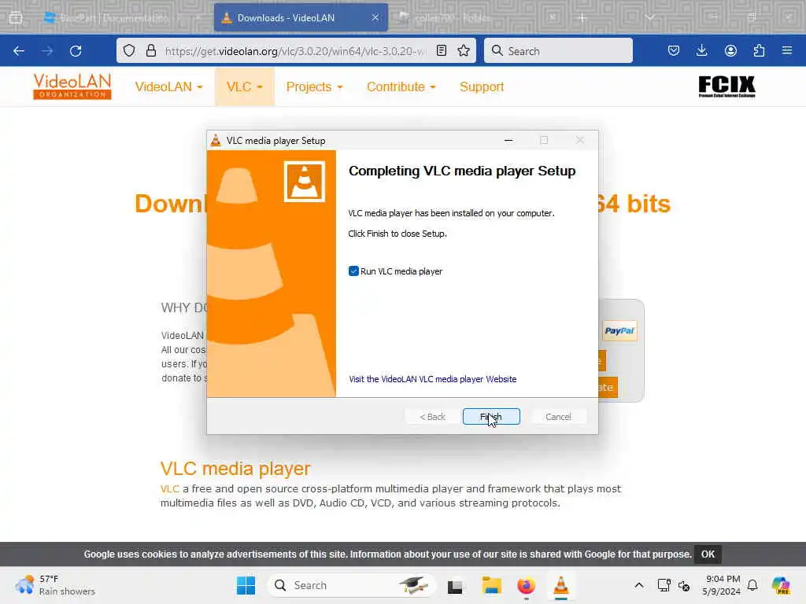Open Firefox hamburger application menu
806x604 pixels.
787,50
